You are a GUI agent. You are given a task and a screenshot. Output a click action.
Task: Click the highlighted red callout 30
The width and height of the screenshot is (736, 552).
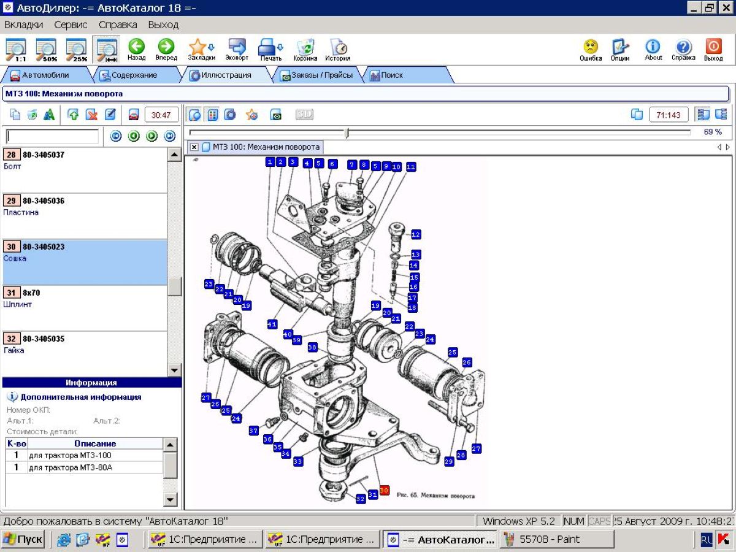click(385, 491)
